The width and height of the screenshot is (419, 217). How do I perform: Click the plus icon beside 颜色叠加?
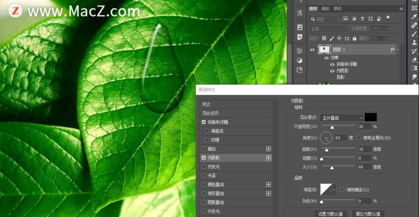(268, 185)
